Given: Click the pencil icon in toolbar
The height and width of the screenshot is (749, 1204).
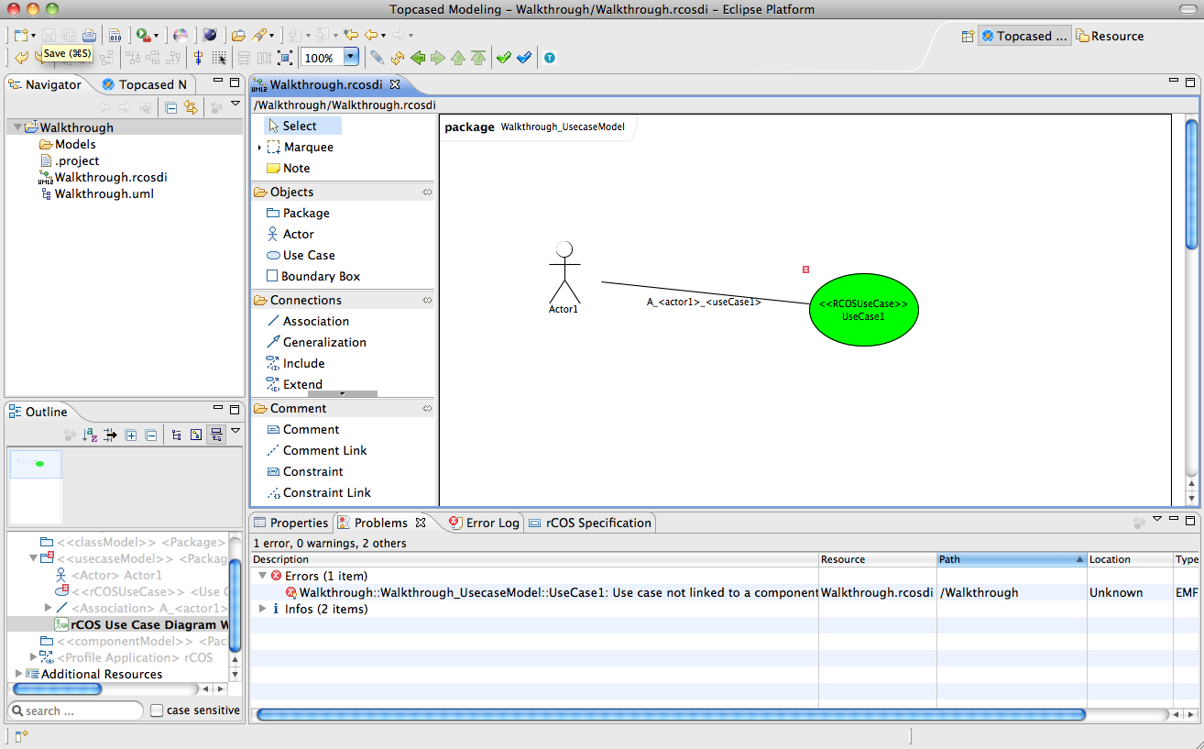Looking at the screenshot, I should (377, 58).
